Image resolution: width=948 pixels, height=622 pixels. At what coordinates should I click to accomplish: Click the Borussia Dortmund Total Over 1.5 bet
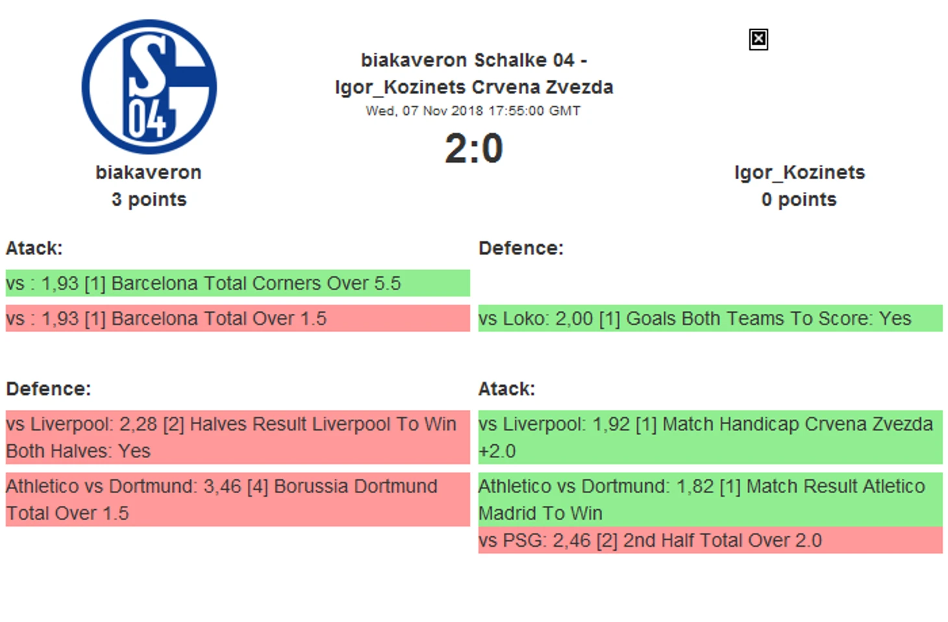pyautogui.click(x=237, y=499)
